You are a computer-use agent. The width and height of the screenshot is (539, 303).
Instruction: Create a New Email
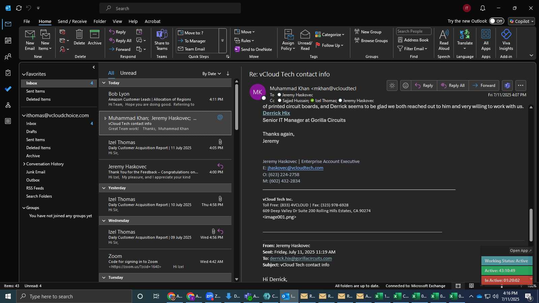point(30,40)
